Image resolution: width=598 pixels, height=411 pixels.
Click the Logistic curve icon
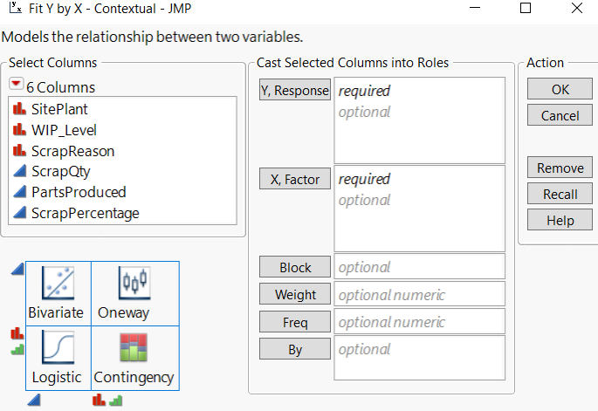[58, 348]
